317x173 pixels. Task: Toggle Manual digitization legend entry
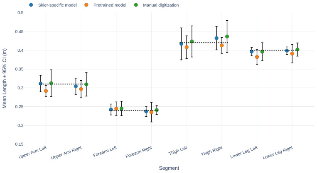pos(156,5)
